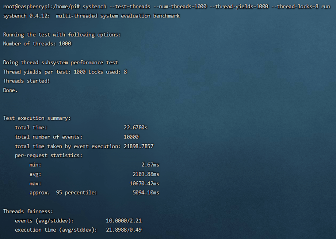The width and height of the screenshot is (336, 239).
Task: Click the avg value 2189.88ms
Action: (147, 174)
